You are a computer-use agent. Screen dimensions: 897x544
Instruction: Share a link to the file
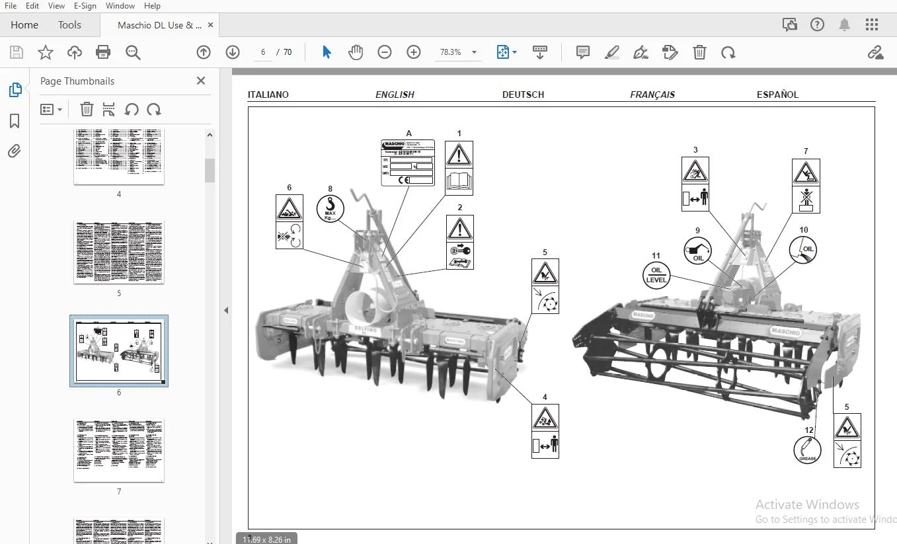click(x=875, y=52)
